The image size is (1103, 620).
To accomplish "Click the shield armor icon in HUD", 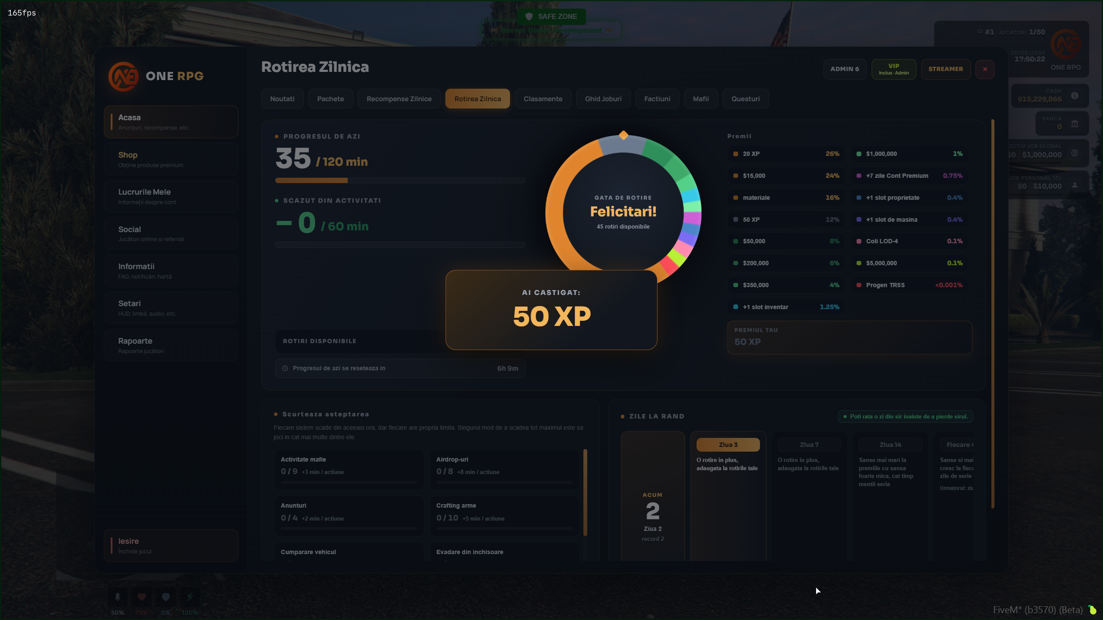I will [x=166, y=597].
